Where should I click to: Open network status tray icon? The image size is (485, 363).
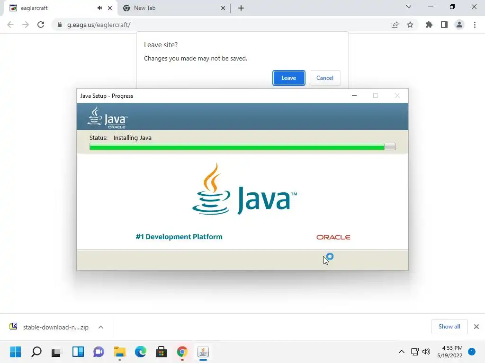(415, 352)
